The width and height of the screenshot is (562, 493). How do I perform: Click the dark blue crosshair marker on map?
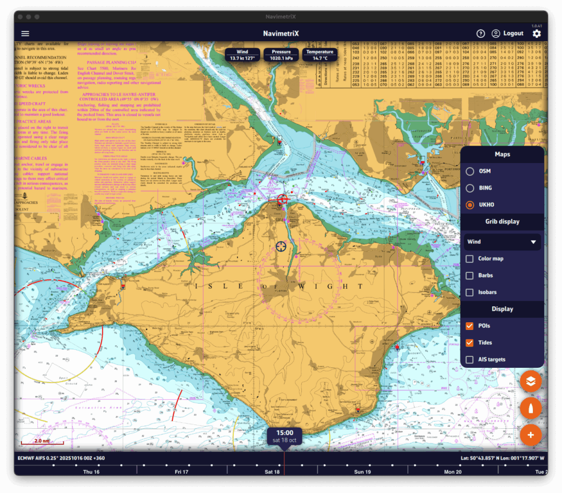(282, 246)
